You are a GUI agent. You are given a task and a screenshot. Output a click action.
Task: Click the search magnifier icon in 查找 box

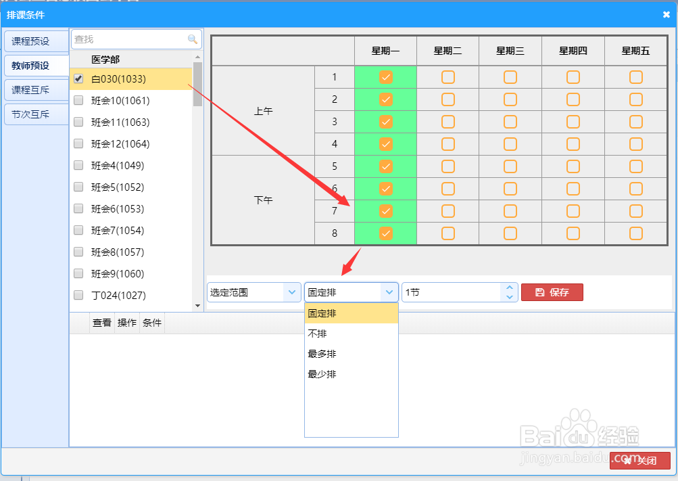coord(193,39)
